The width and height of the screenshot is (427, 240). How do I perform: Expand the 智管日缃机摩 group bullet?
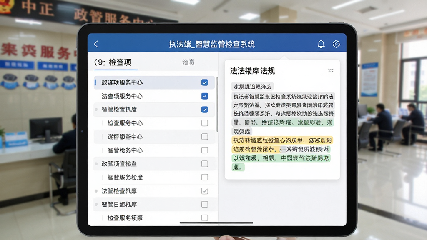(96, 204)
